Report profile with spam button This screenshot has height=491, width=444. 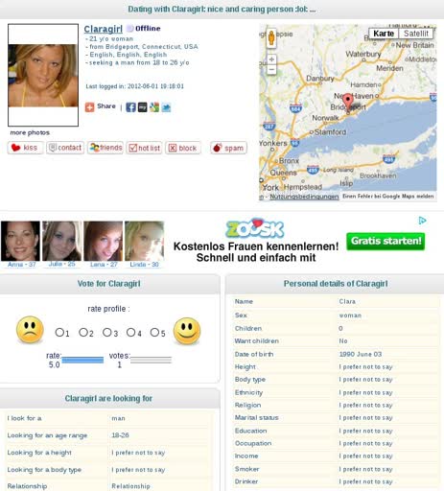tap(228, 148)
